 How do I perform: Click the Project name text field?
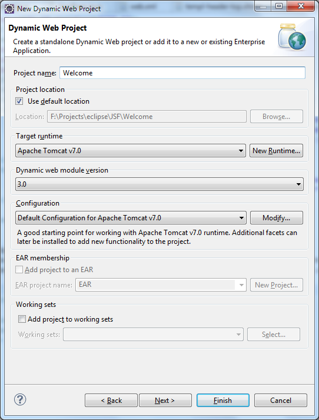coord(182,73)
